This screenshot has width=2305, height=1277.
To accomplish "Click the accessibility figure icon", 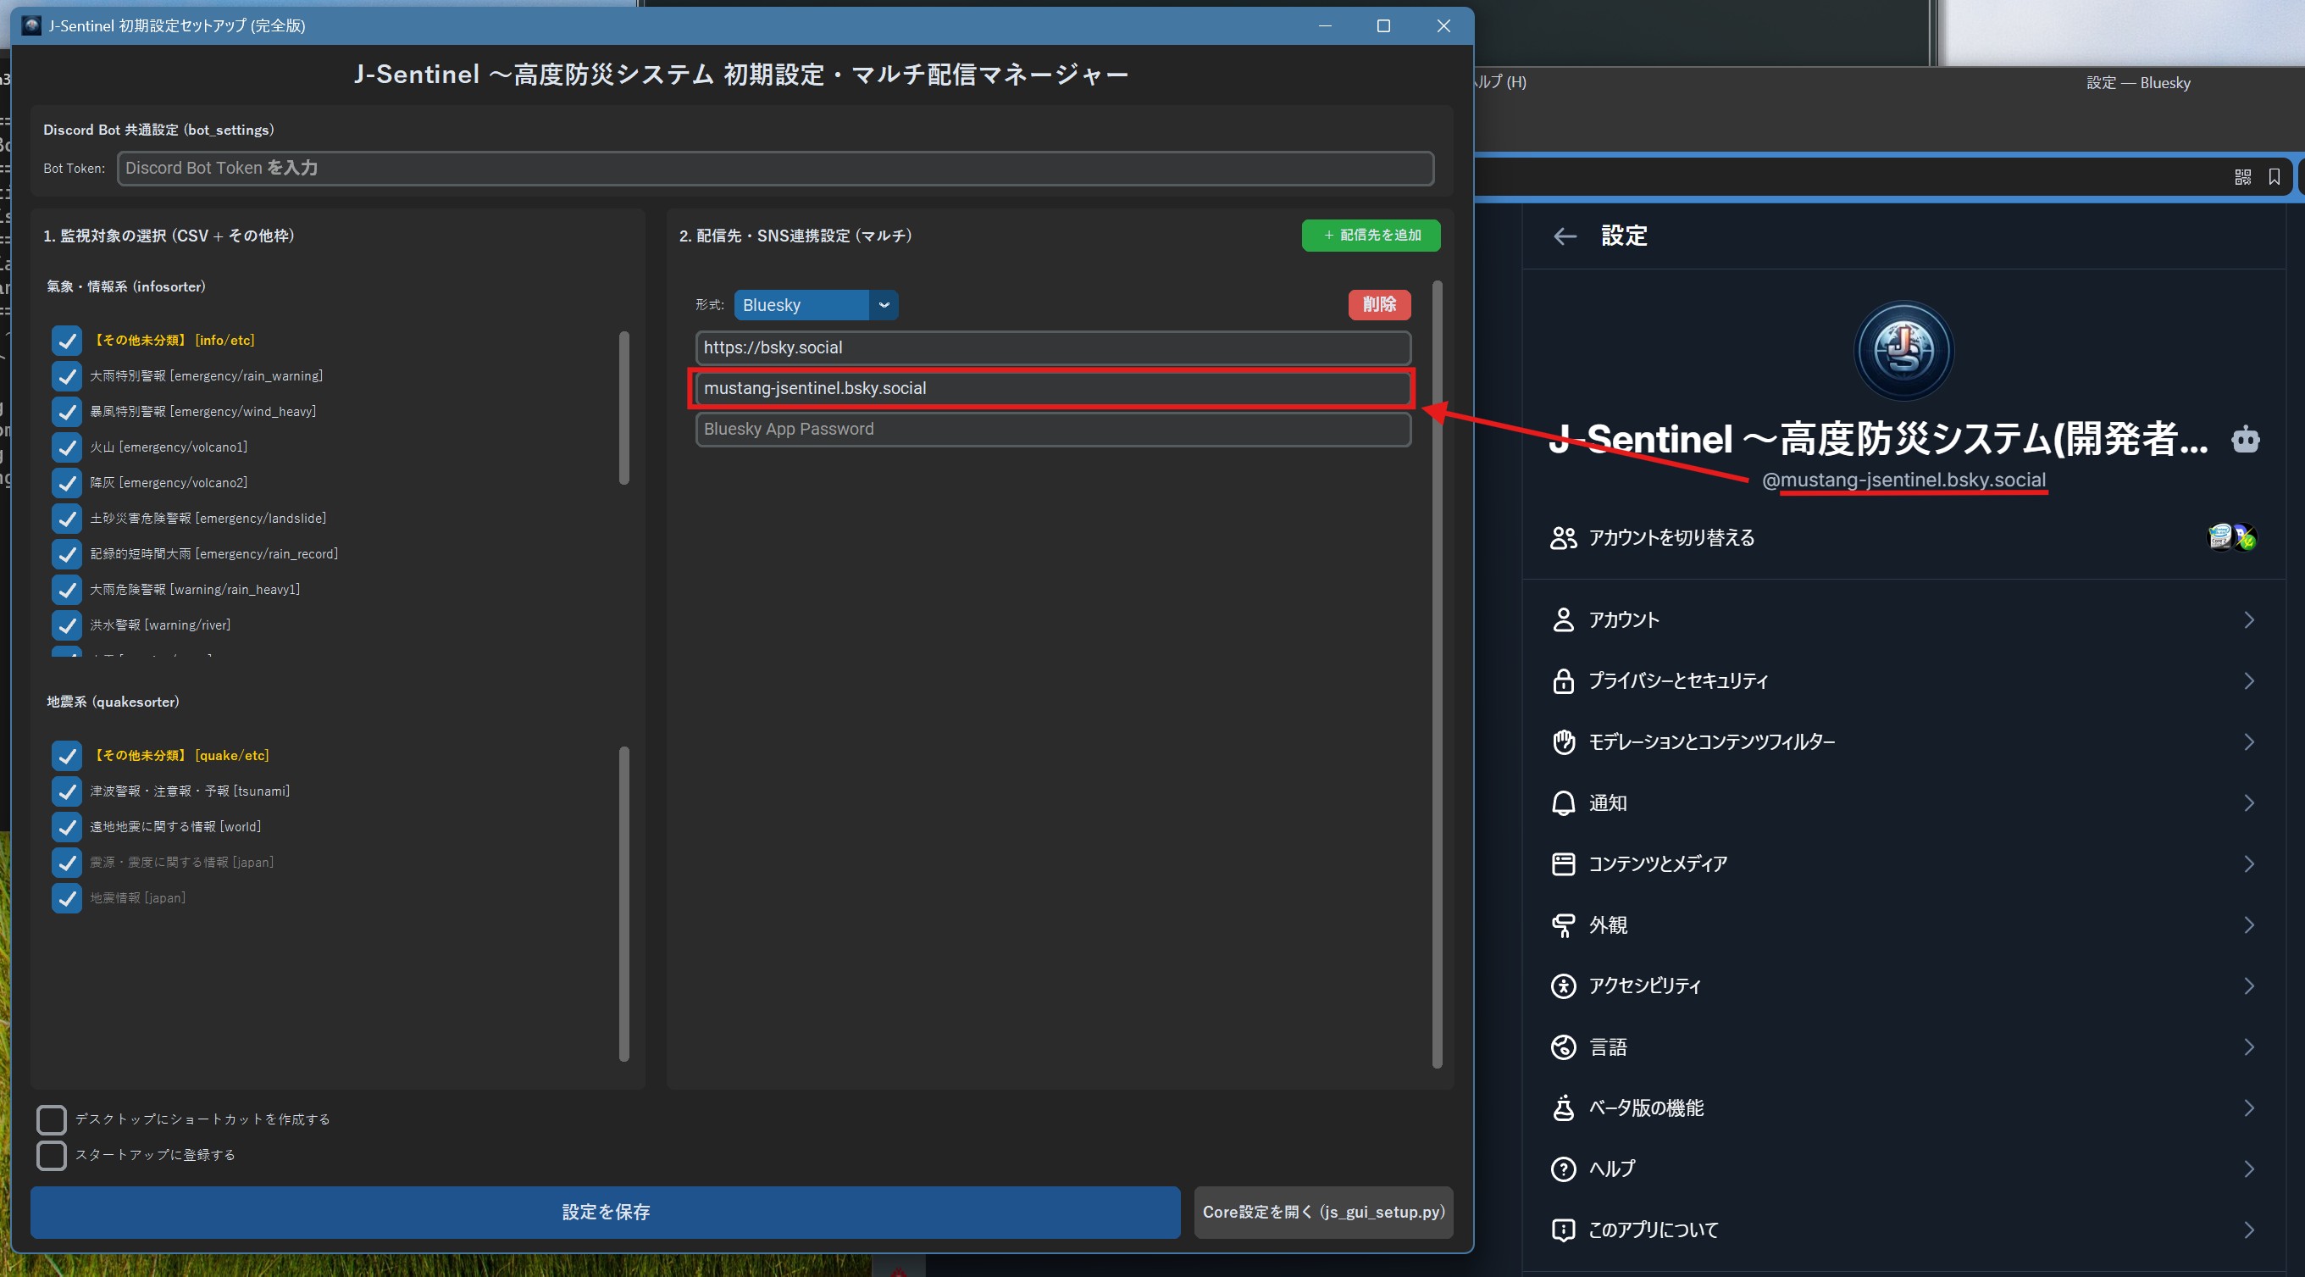I will [x=1563, y=986].
